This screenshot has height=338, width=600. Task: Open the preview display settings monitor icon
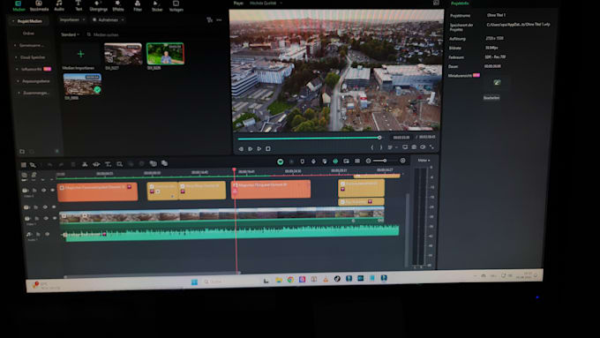(x=405, y=147)
